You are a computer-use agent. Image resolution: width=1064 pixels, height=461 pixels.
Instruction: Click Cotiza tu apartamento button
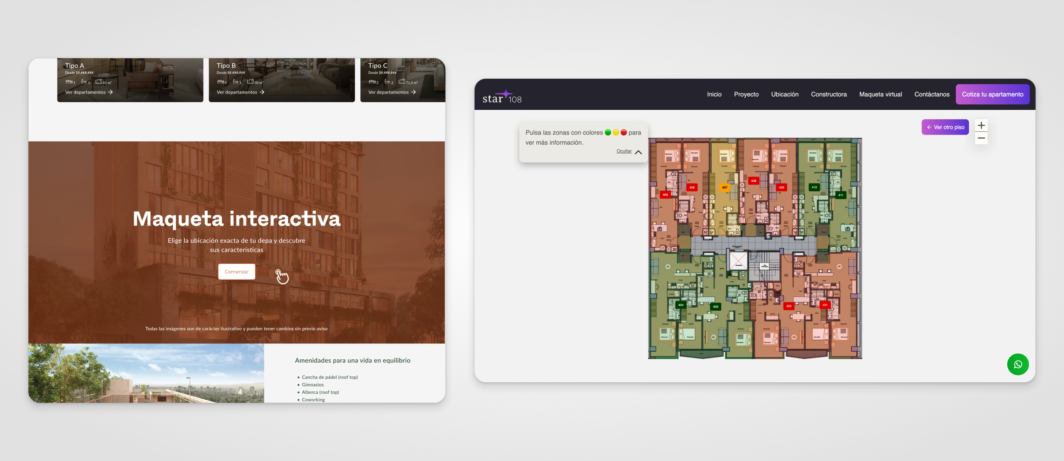(x=992, y=94)
